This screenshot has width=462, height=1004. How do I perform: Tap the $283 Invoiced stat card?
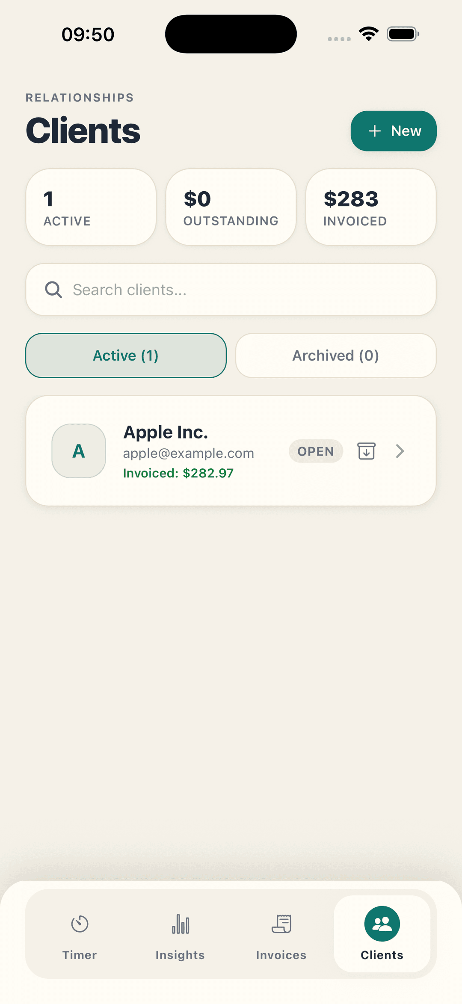(x=371, y=207)
